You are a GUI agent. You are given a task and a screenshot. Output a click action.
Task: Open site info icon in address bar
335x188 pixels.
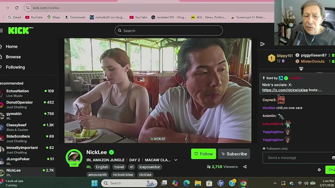click(x=28, y=8)
